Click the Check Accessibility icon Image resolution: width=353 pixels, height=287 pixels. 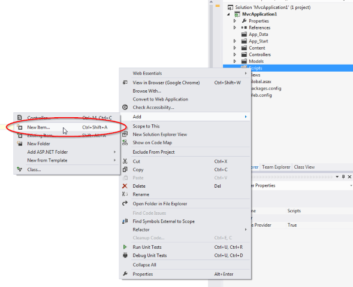pyautogui.click(x=125, y=108)
